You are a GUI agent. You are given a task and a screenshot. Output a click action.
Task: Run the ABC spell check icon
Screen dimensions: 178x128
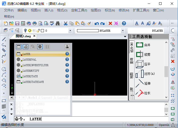coord(52,23)
